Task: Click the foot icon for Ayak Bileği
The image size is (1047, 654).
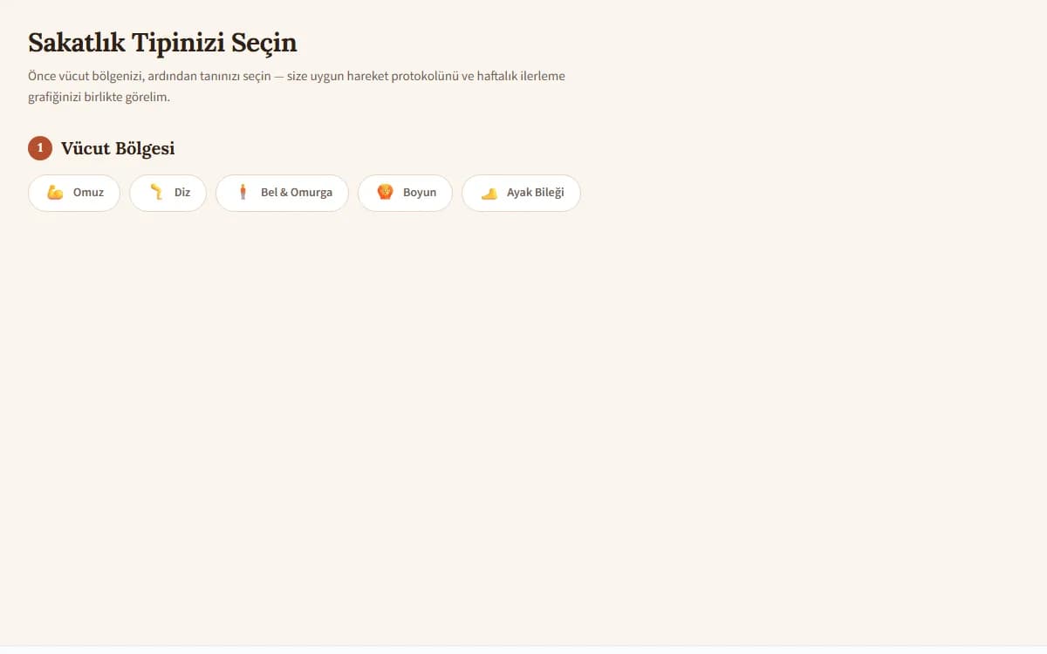Action: click(x=489, y=193)
